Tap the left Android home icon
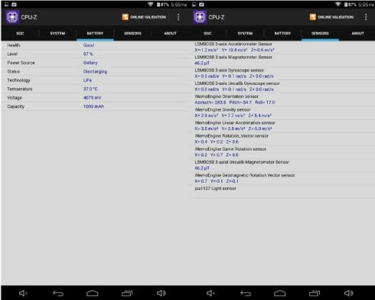375x300 pixels. pyautogui.click(x=92, y=293)
